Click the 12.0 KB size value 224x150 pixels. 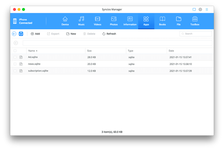(x=92, y=71)
